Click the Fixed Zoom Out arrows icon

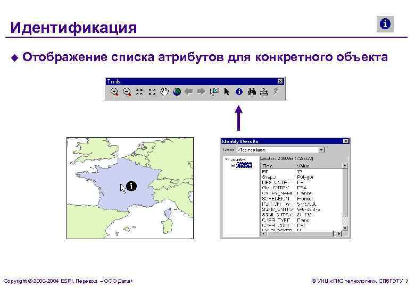click(152, 92)
